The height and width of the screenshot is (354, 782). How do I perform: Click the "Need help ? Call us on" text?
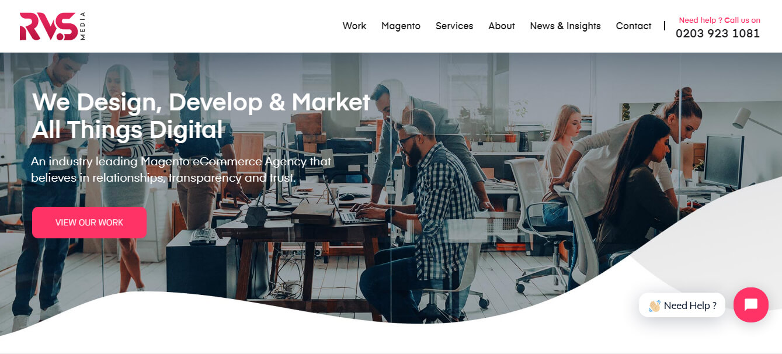(720, 20)
